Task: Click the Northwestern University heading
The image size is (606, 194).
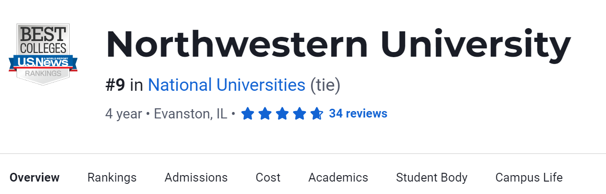Action: click(x=338, y=45)
